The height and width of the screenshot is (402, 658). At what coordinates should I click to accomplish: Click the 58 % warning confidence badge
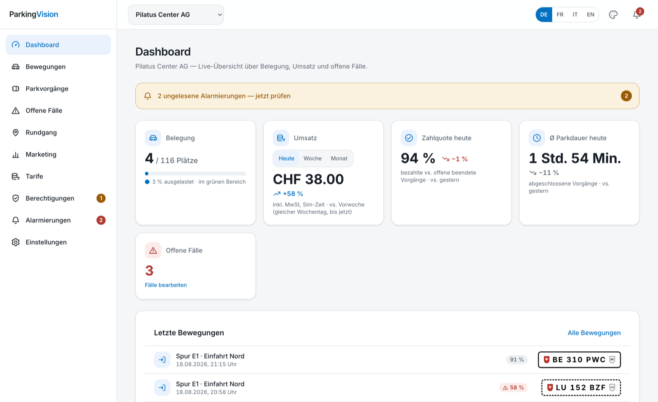(514, 388)
